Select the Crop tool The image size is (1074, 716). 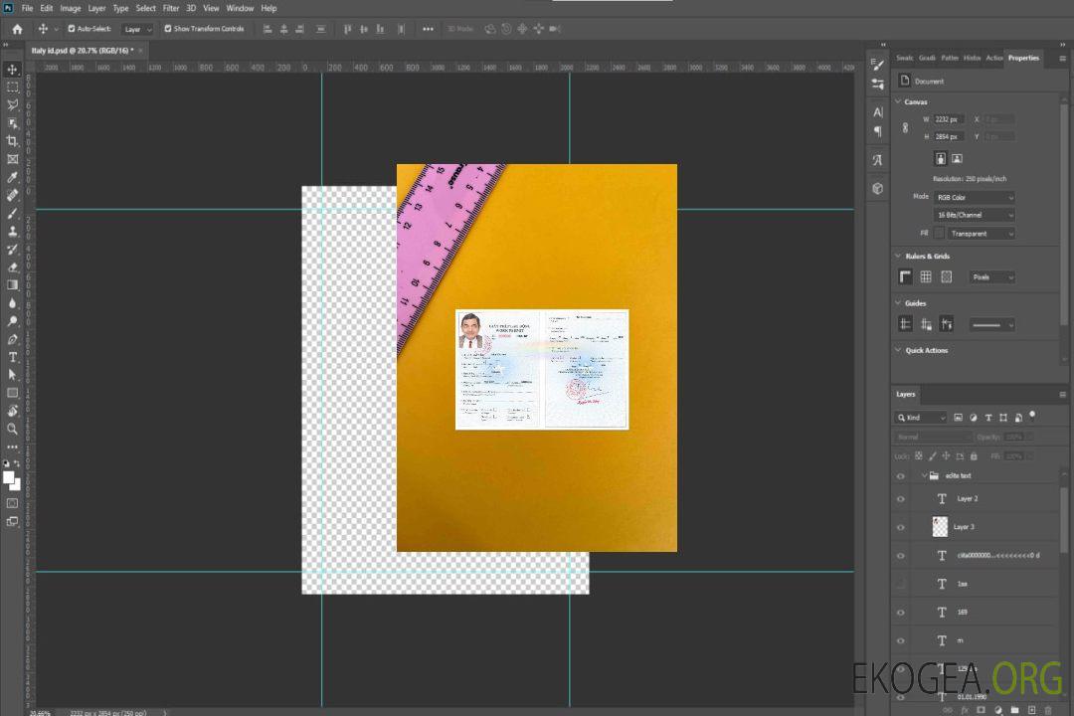[12, 141]
